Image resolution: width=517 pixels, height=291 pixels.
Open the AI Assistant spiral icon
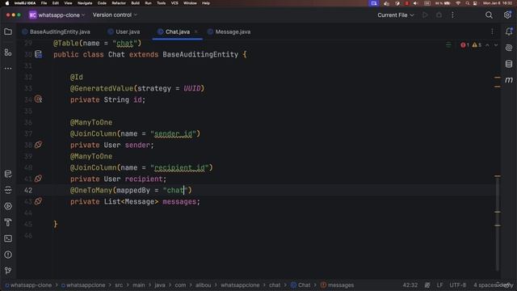point(509,48)
